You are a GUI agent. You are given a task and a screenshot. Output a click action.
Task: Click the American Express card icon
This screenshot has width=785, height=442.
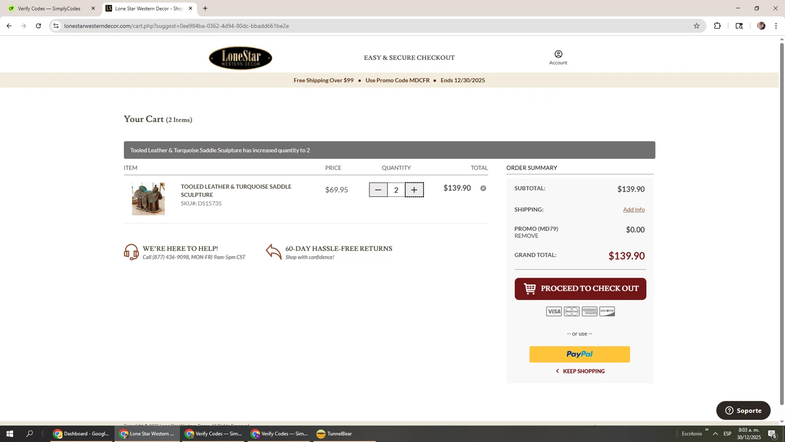coord(589,312)
